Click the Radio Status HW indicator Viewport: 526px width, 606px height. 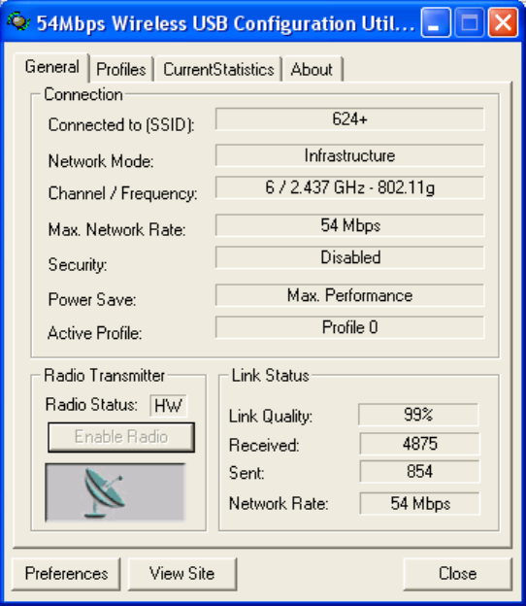(x=168, y=406)
